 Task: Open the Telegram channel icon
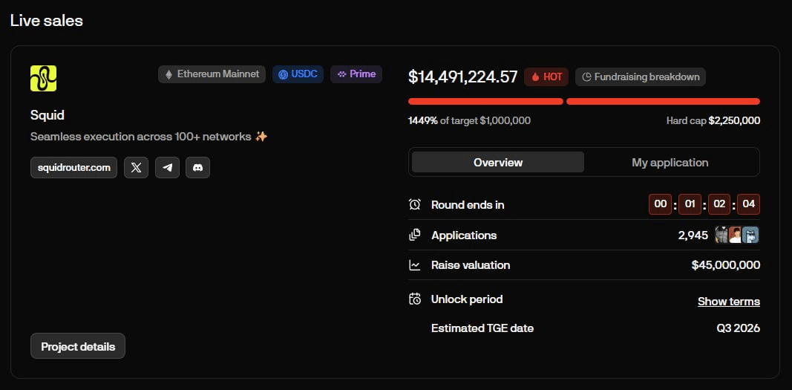[x=167, y=168]
